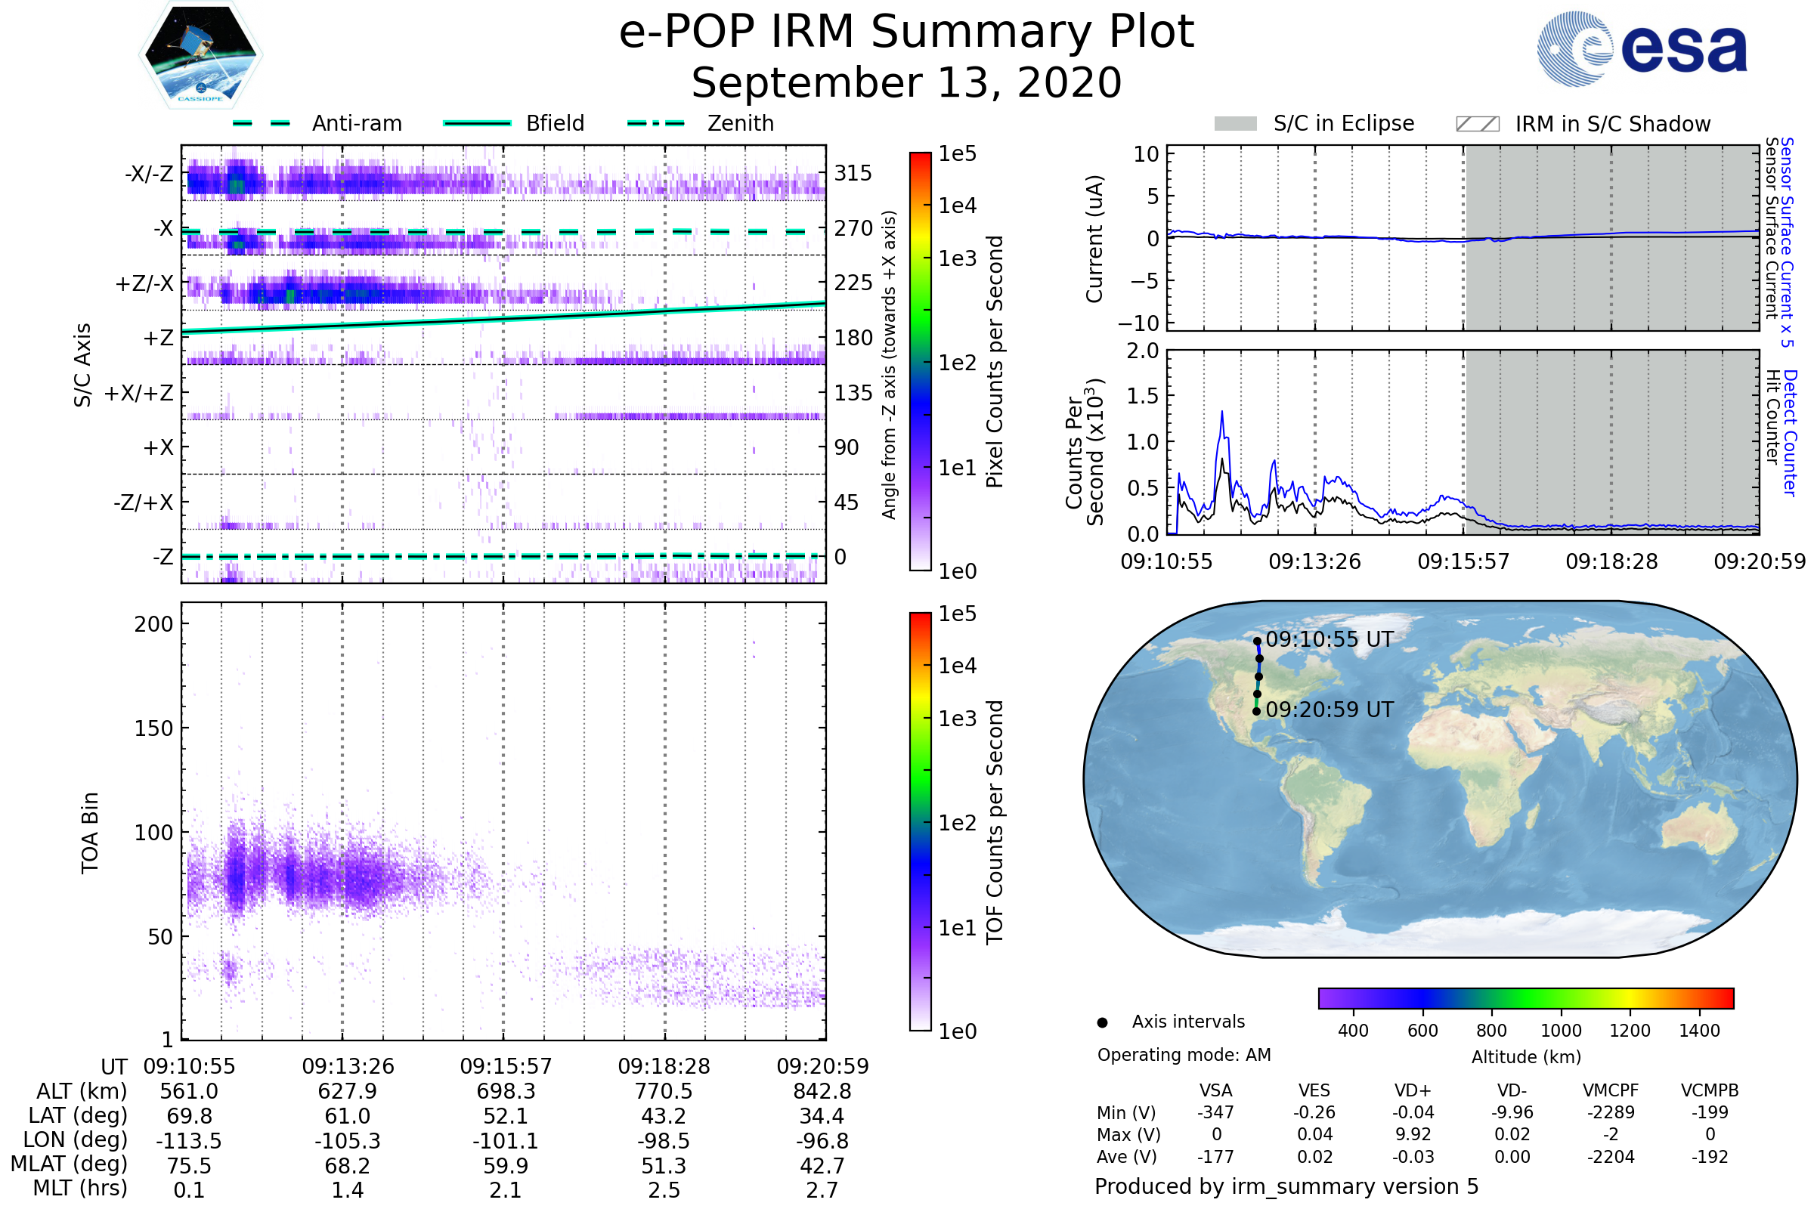Click the Altitude (km) horizontal colorbar
The height and width of the screenshot is (1209, 1814).
tap(1525, 997)
